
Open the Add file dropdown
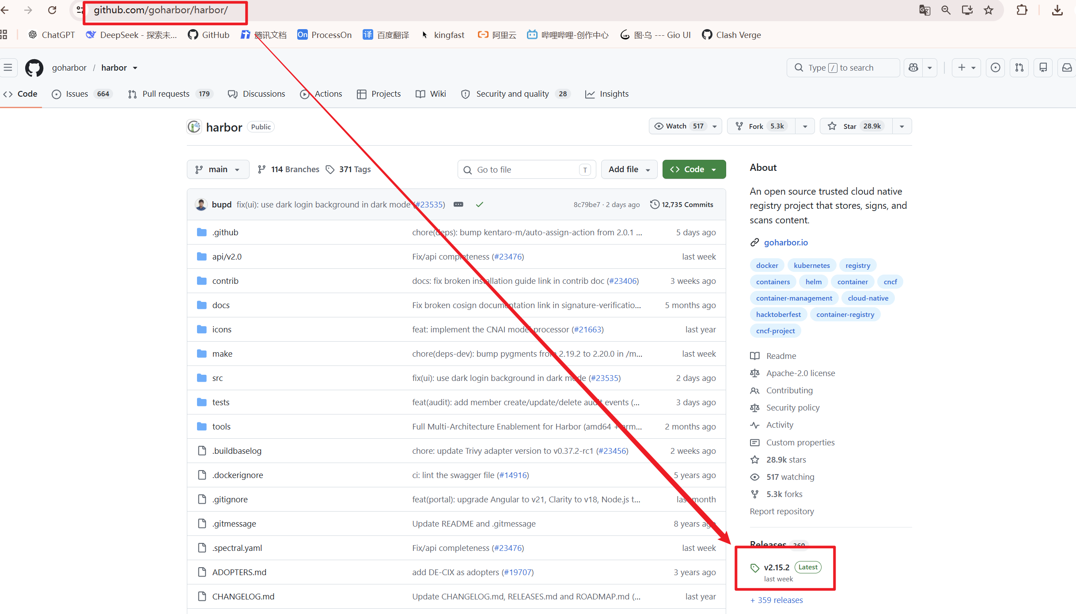click(629, 170)
